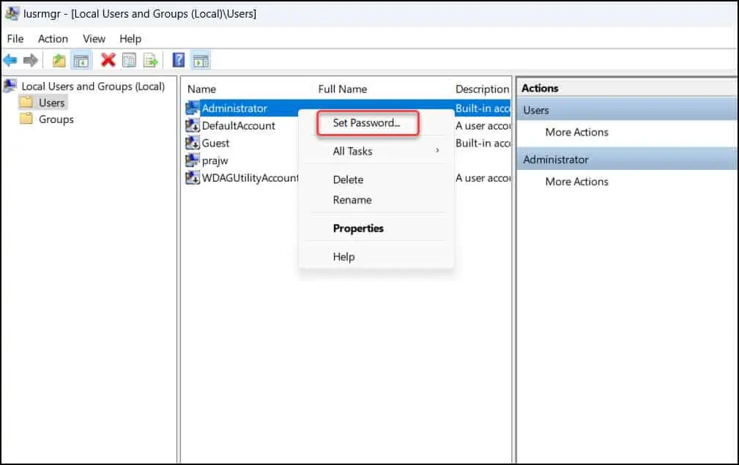The image size is (739, 465).
Task: Open the View menu
Action: 94,39
